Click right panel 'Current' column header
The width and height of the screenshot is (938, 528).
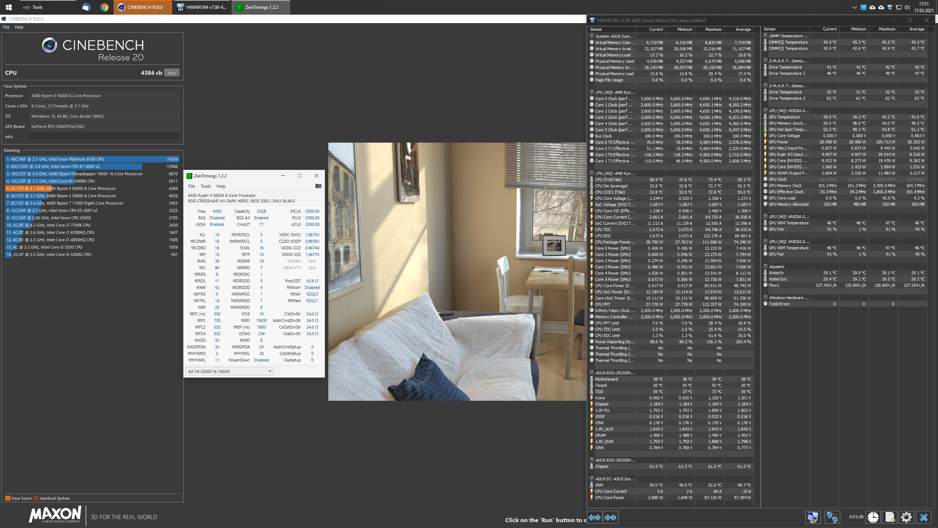coord(824,29)
